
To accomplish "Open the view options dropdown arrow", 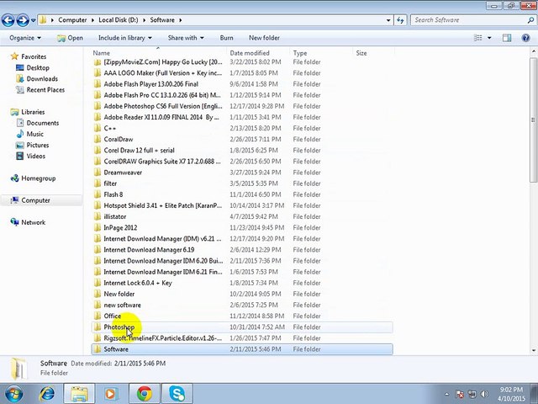I will pyautogui.click(x=489, y=38).
